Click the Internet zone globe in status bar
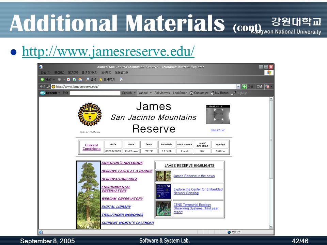Viewport: 327px width, 245px height. pyautogui.click(x=229, y=232)
